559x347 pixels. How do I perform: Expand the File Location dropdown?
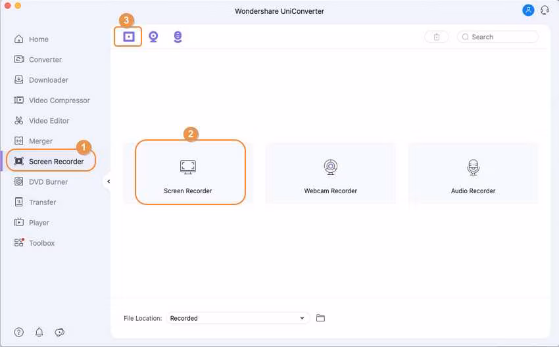click(x=238, y=318)
